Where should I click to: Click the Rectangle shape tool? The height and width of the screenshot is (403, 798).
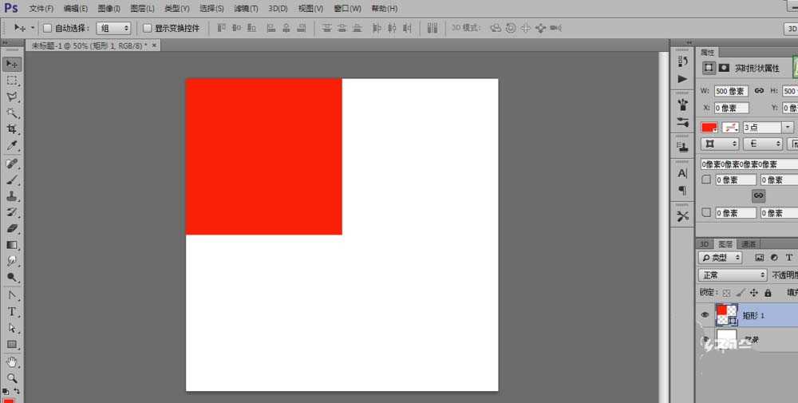coord(12,345)
